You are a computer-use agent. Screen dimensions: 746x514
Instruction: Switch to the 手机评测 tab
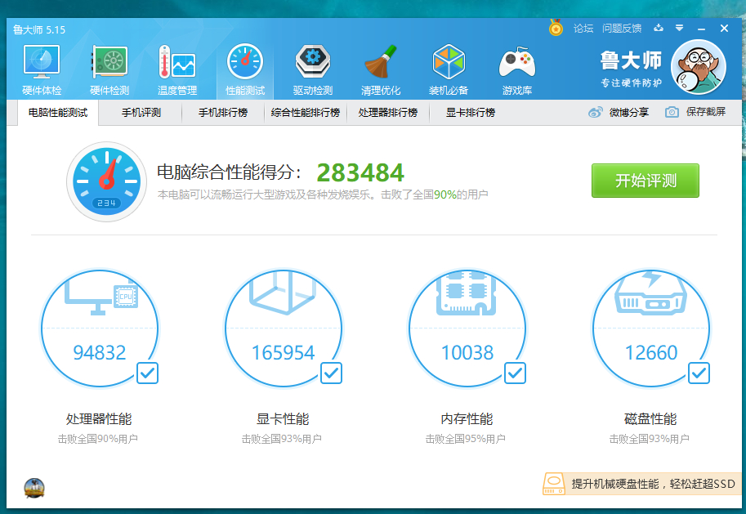141,113
